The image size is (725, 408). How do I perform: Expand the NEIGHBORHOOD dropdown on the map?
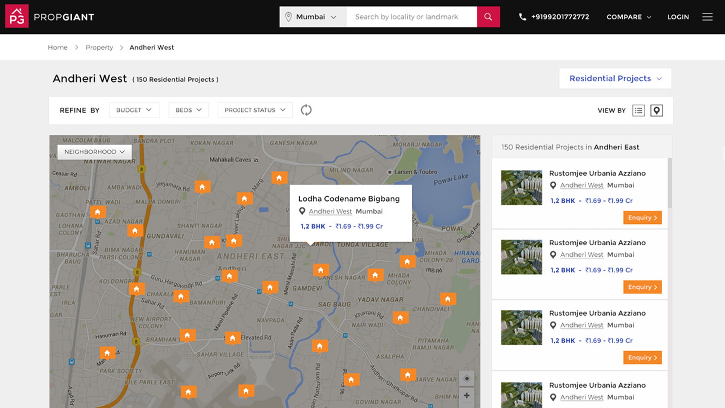[x=94, y=152]
